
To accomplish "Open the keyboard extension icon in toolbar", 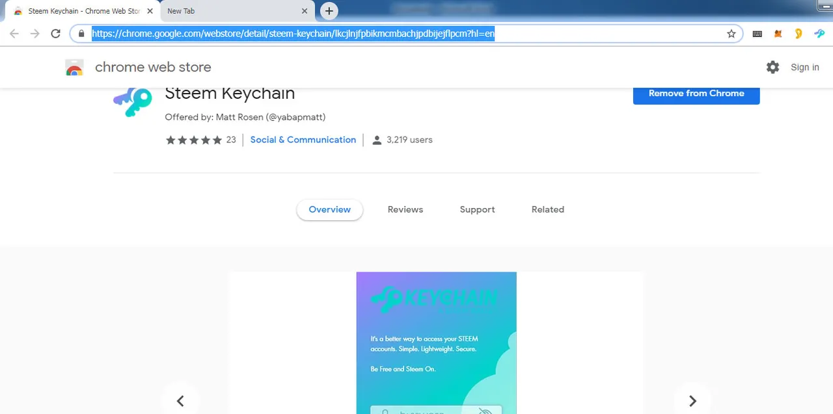I will click(x=757, y=34).
